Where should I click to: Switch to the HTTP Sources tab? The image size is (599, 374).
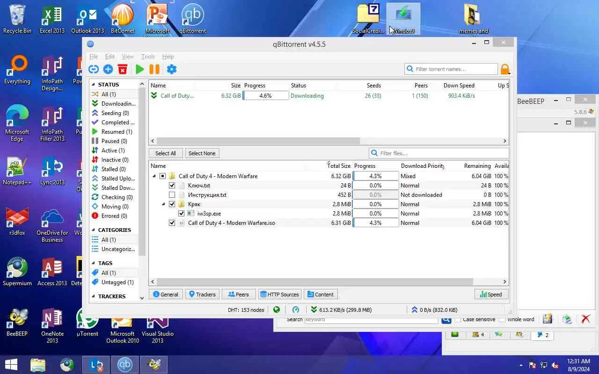coord(279,294)
